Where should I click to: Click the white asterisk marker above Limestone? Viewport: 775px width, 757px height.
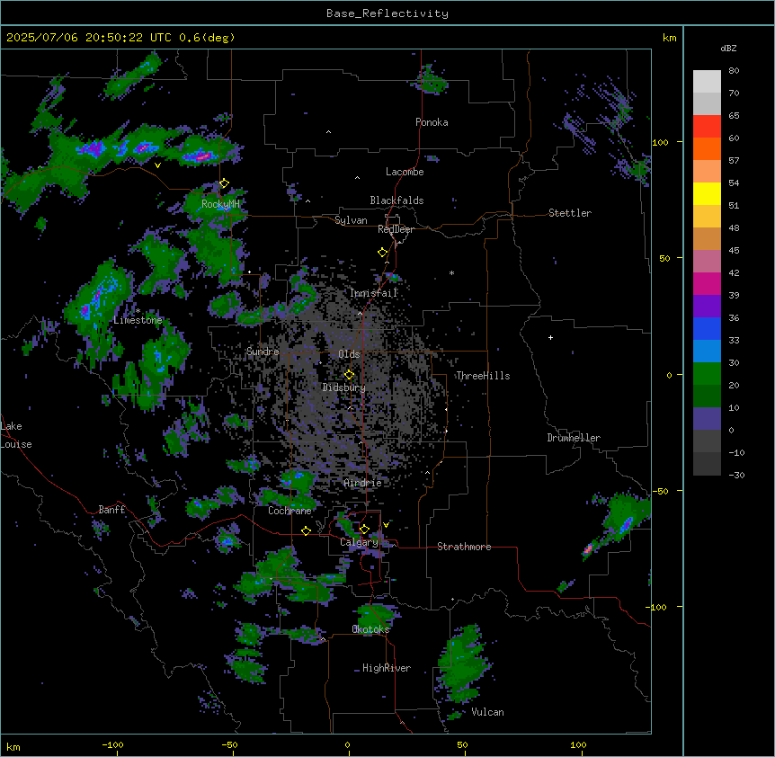click(x=138, y=311)
